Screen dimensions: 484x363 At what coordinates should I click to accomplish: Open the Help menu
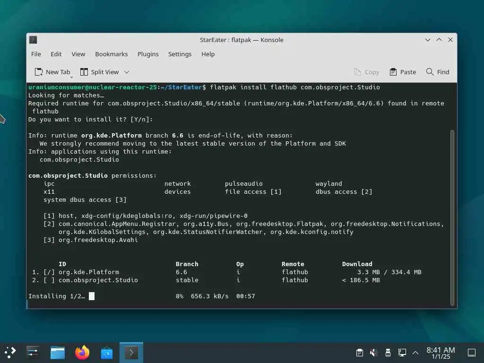click(208, 54)
